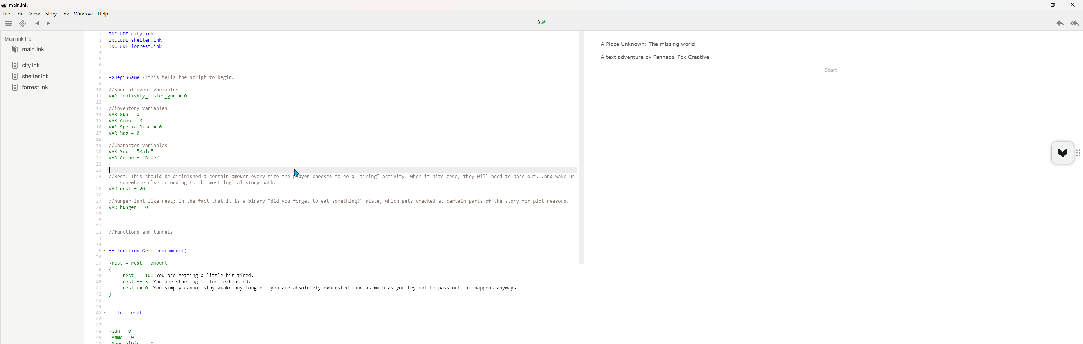1083x344 pixels.
Task: Click the restart story double arrow
Action: 1075,23
